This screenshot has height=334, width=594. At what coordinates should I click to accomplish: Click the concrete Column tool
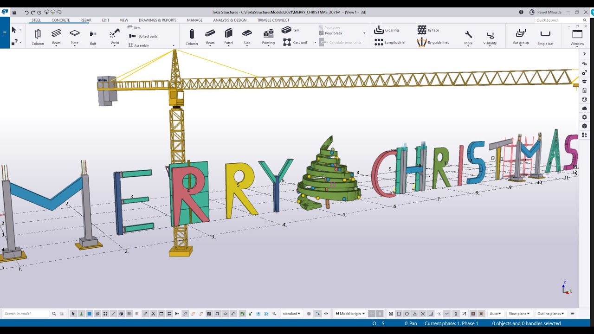(x=192, y=37)
